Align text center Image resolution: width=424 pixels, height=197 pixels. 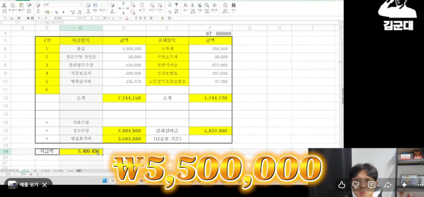[x=140, y=18]
